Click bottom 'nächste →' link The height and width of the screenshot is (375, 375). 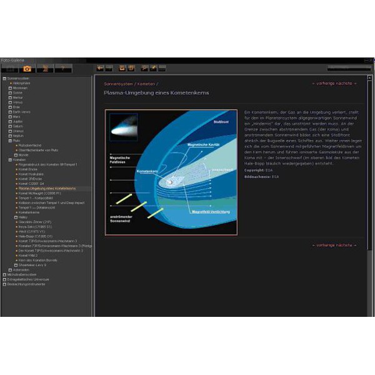[346, 245]
